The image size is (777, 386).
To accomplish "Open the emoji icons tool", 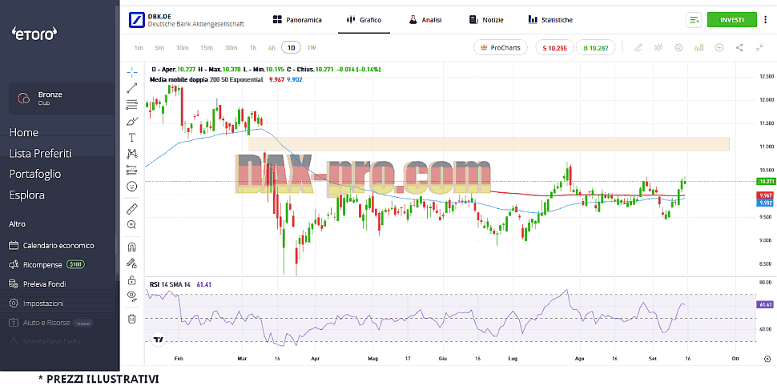I will pyautogui.click(x=132, y=187).
